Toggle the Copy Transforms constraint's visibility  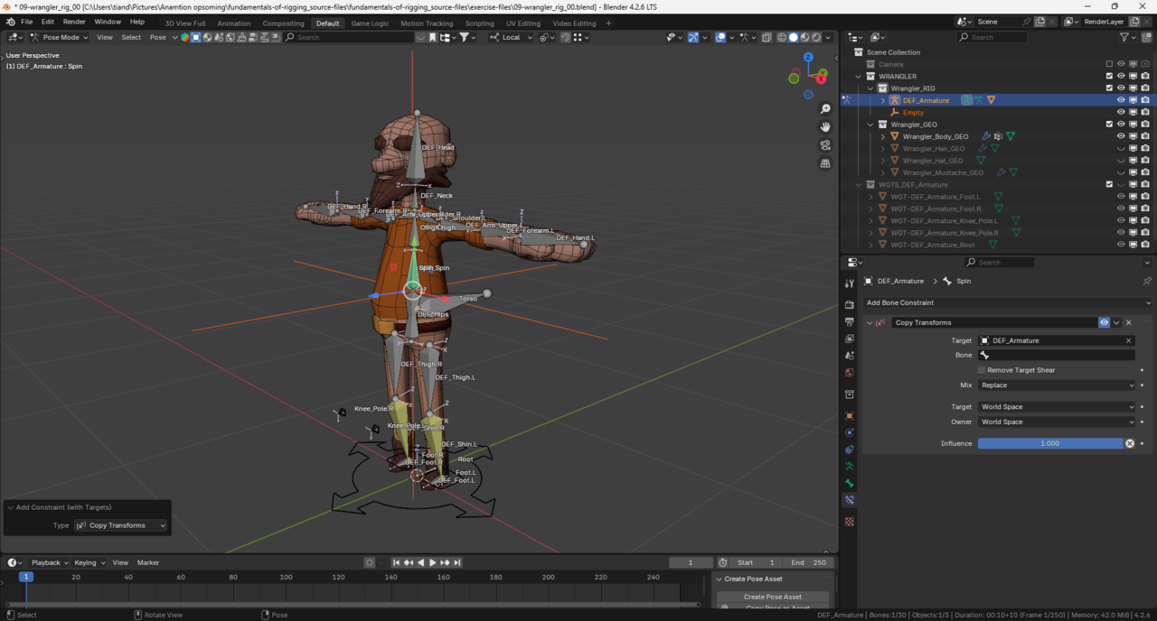coord(1104,322)
